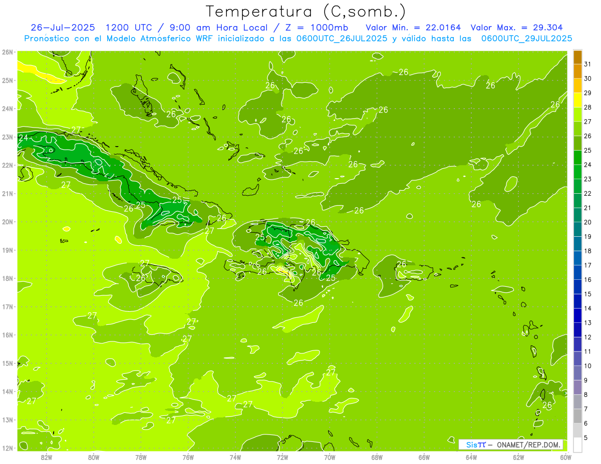
Task: Select 'Valor Max. = 29.304' in the header
Action: click(x=517, y=28)
